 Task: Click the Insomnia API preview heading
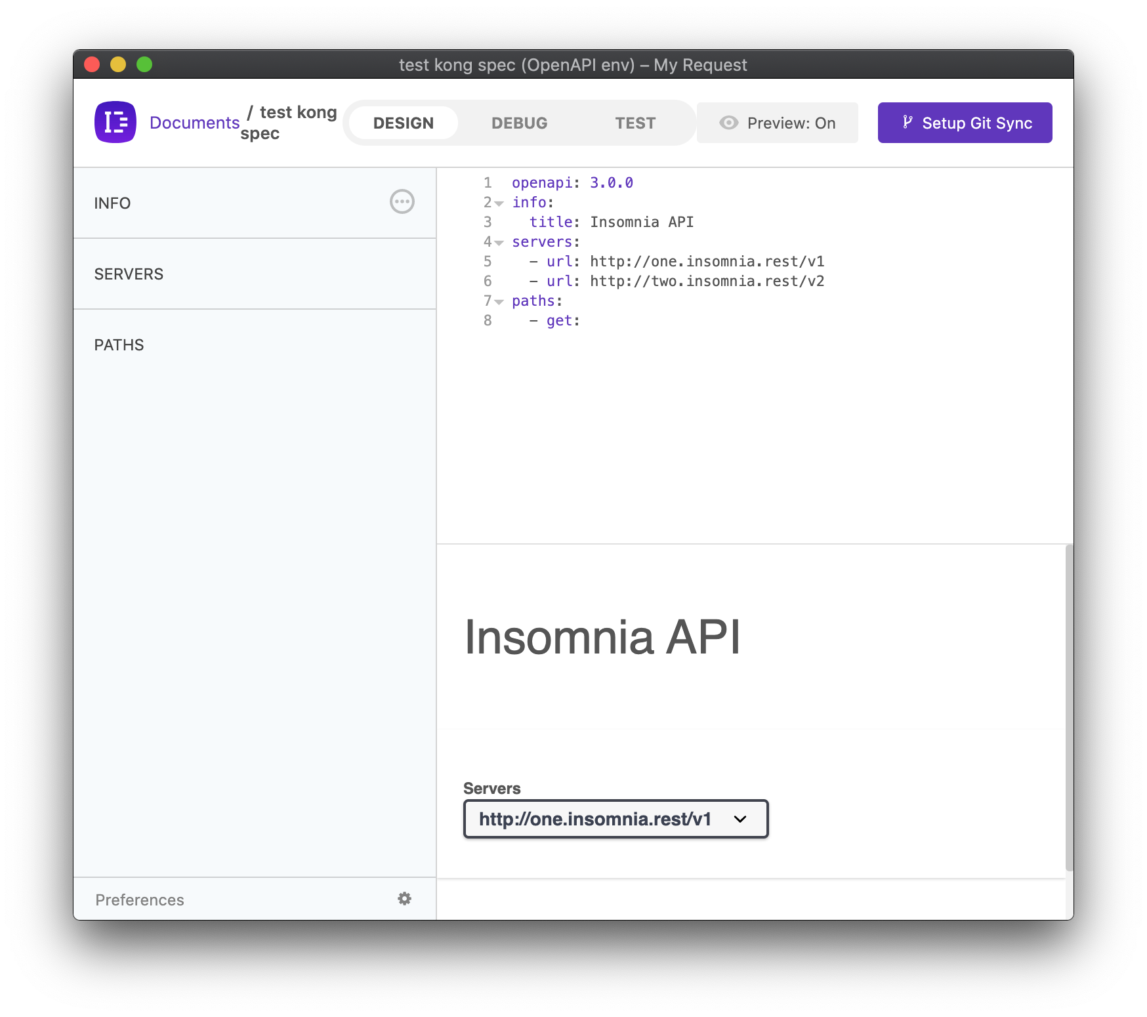[602, 636]
